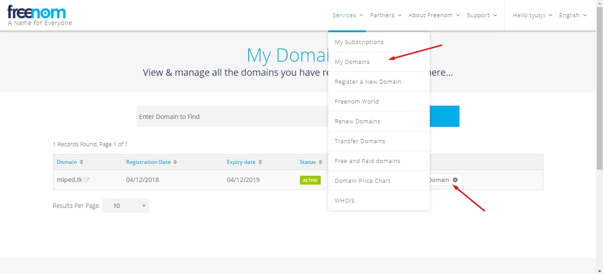Click the Domain column header link
The image size is (603, 274).
point(67,162)
